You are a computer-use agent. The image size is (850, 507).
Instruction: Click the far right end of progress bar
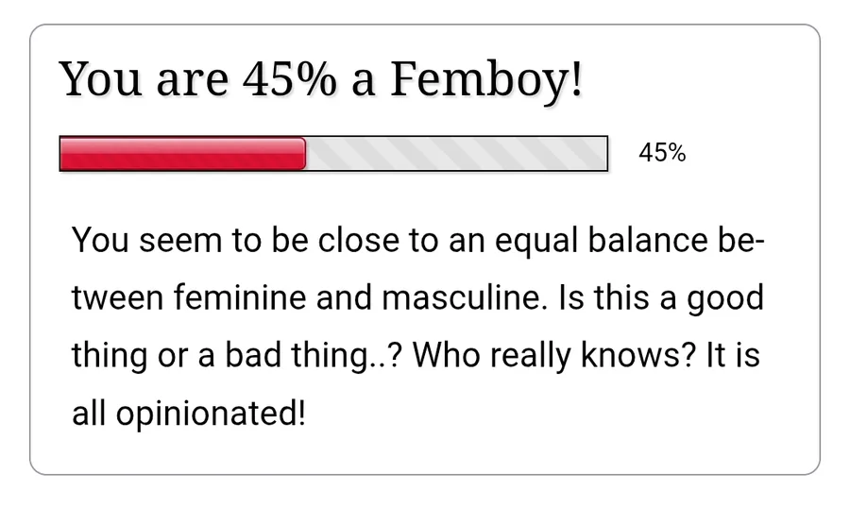click(603, 154)
